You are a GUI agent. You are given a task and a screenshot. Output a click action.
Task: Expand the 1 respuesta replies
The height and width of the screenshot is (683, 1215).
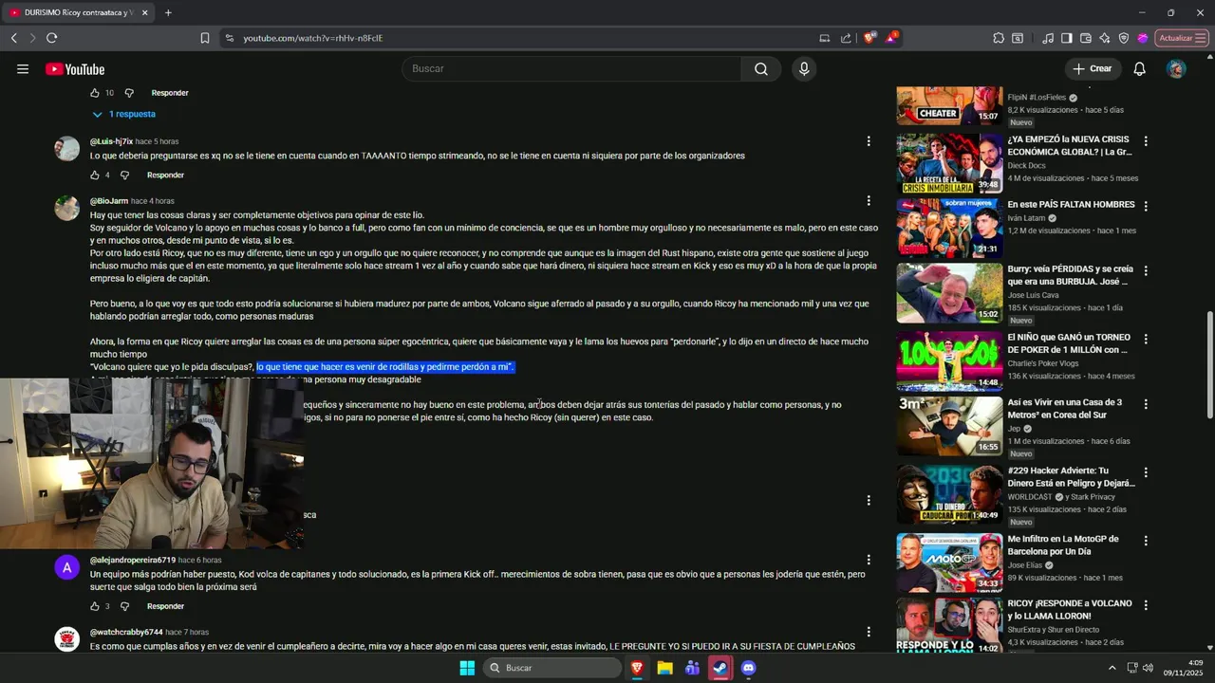point(123,114)
